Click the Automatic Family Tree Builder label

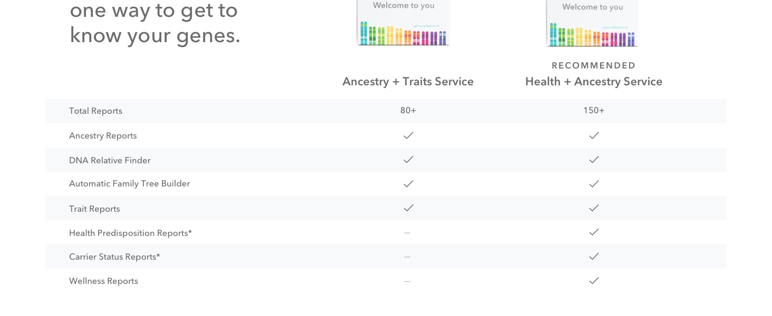pos(129,184)
